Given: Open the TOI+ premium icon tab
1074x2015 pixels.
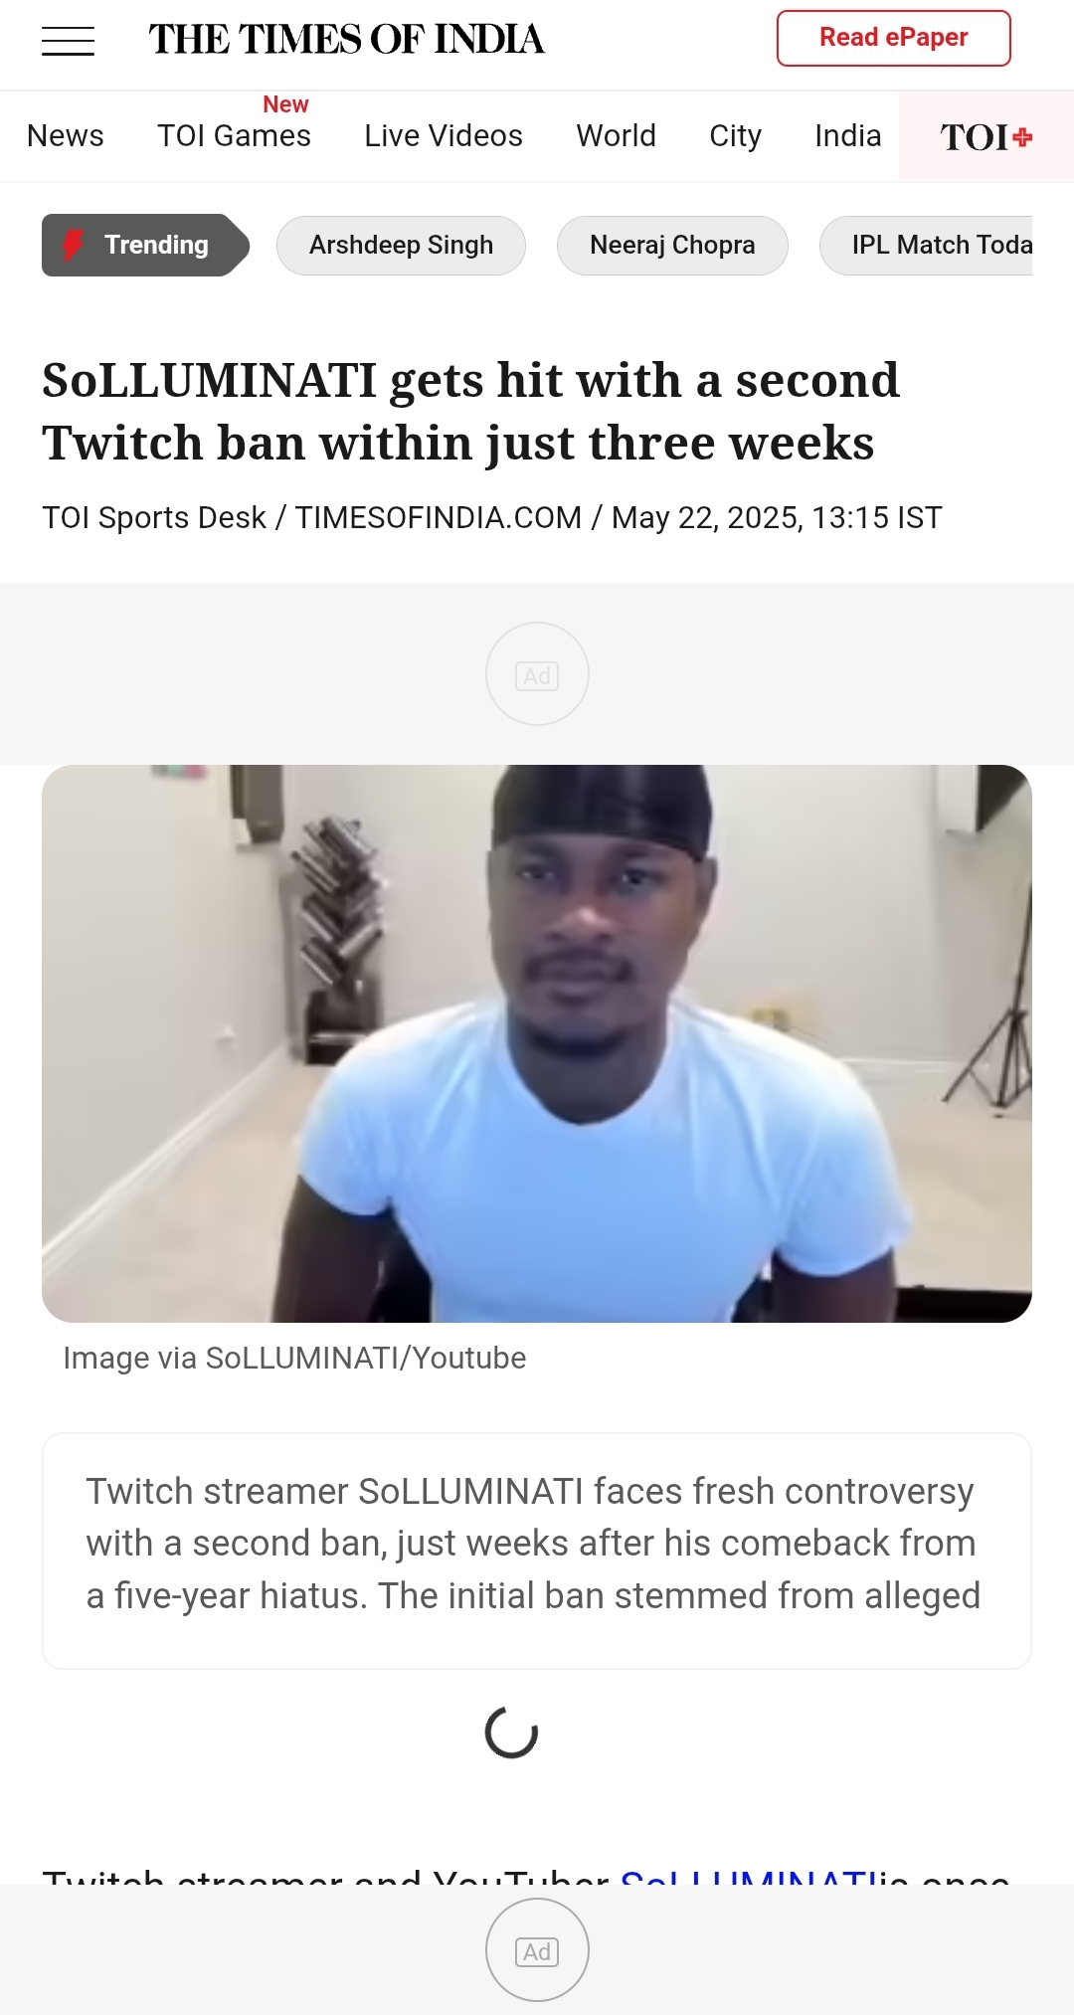Looking at the screenshot, I should (x=986, y=136).
